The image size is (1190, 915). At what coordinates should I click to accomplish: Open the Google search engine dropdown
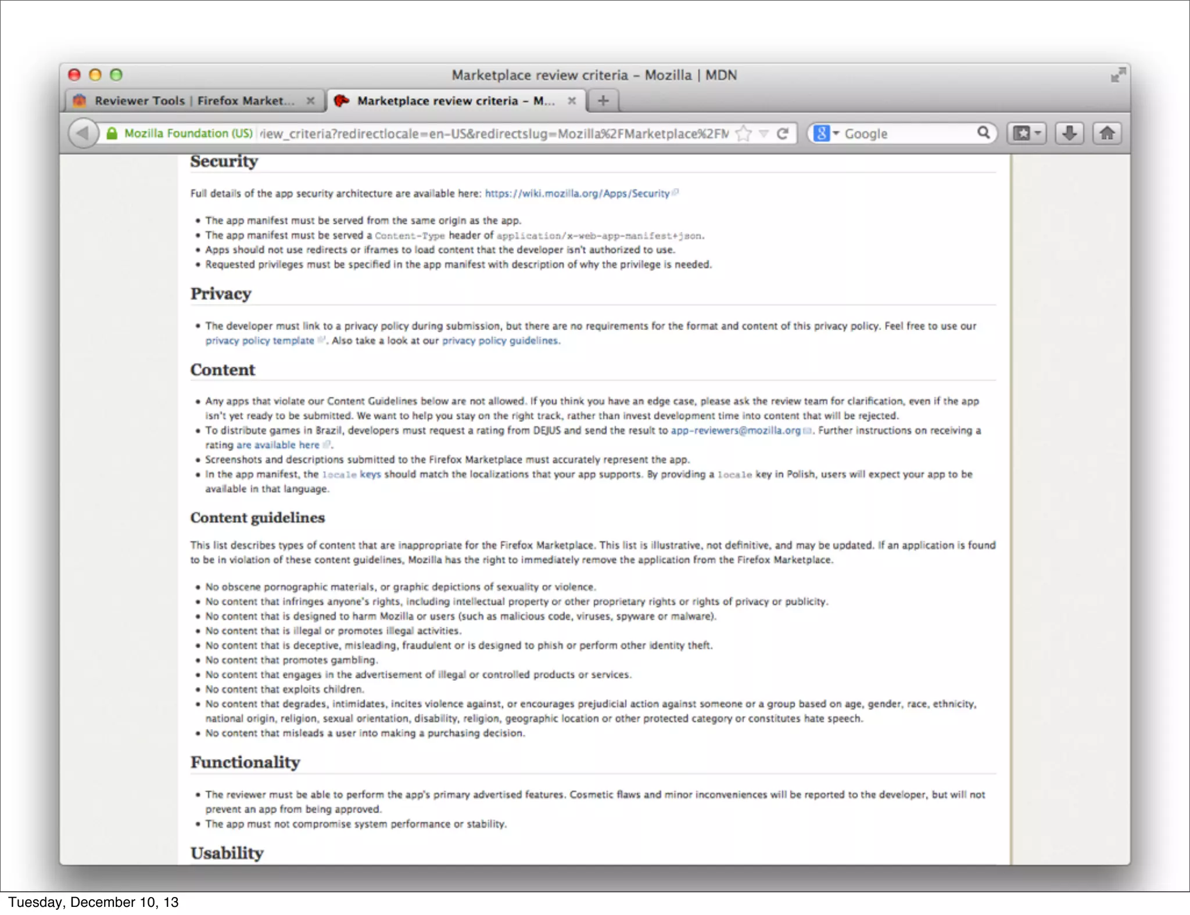[826, 134]
